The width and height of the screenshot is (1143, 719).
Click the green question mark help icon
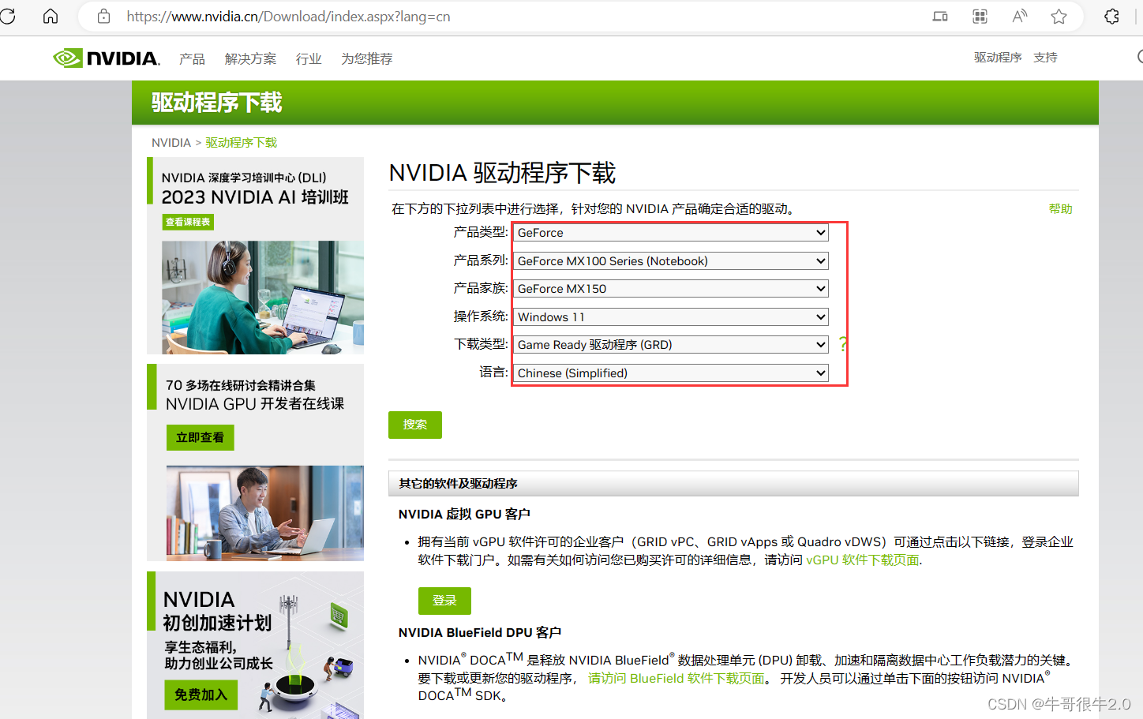click(x=842, y=344)
